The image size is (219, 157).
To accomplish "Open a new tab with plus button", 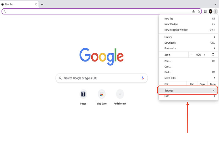I will [42, 4].
